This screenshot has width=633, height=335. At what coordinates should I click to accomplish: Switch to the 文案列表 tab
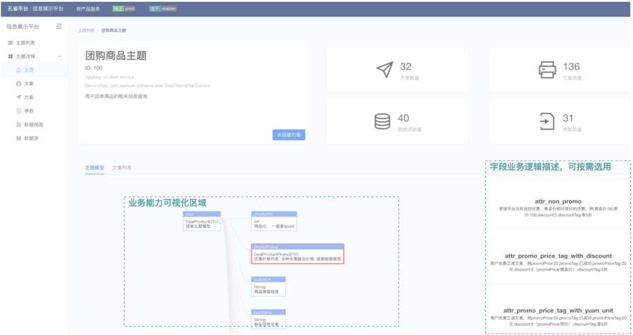[122, 168]
